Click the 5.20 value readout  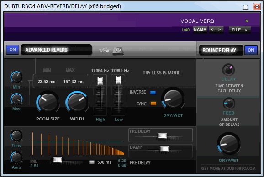[122, 161]
